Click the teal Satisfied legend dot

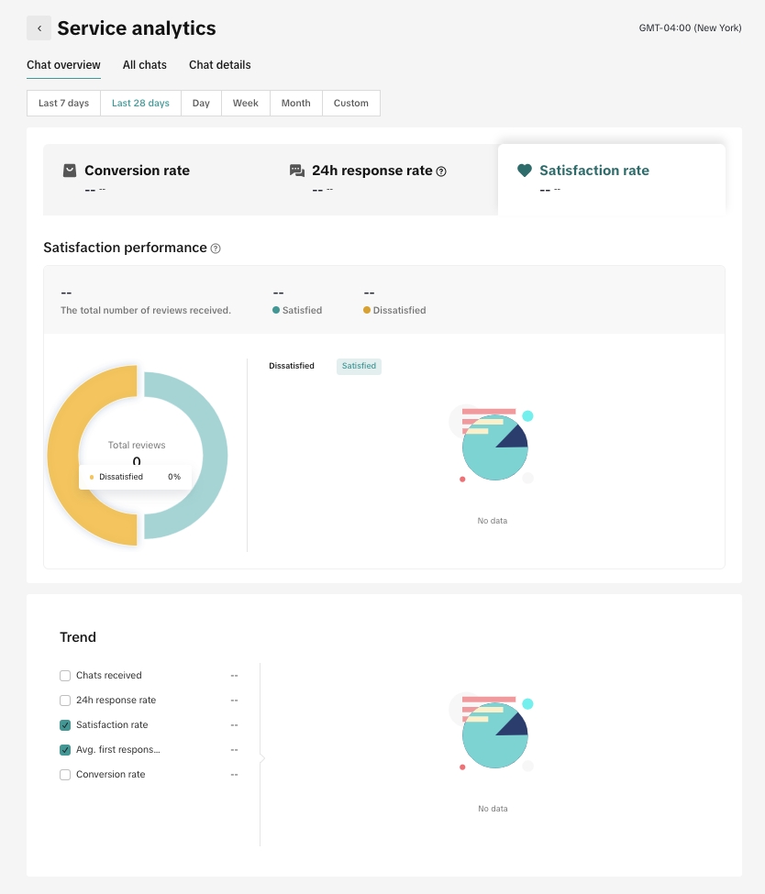pos(276,310)
